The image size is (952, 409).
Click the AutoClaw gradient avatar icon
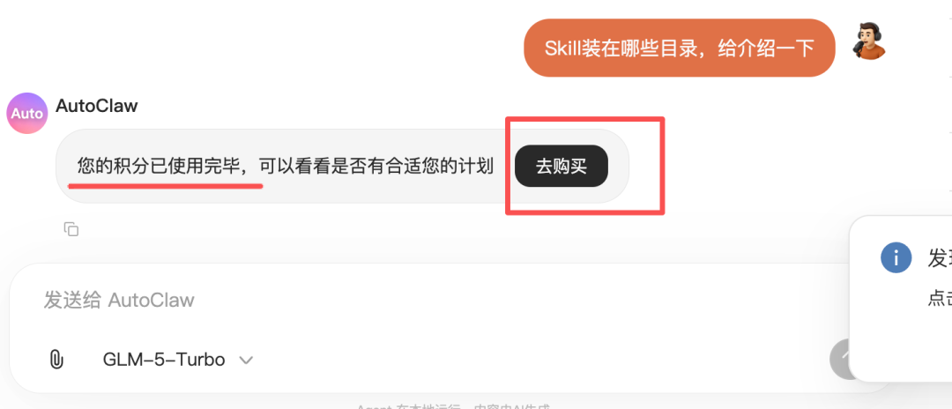coord(27,114)
